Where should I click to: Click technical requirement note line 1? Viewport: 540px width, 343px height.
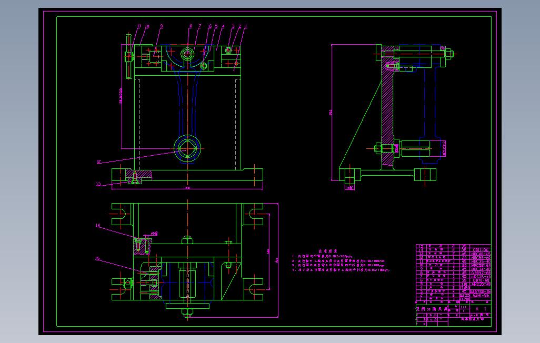[x=323, y=256]
